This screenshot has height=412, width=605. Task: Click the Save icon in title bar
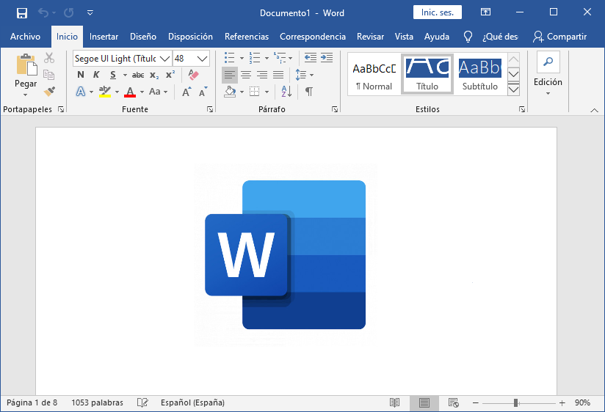tap(22, 13)
